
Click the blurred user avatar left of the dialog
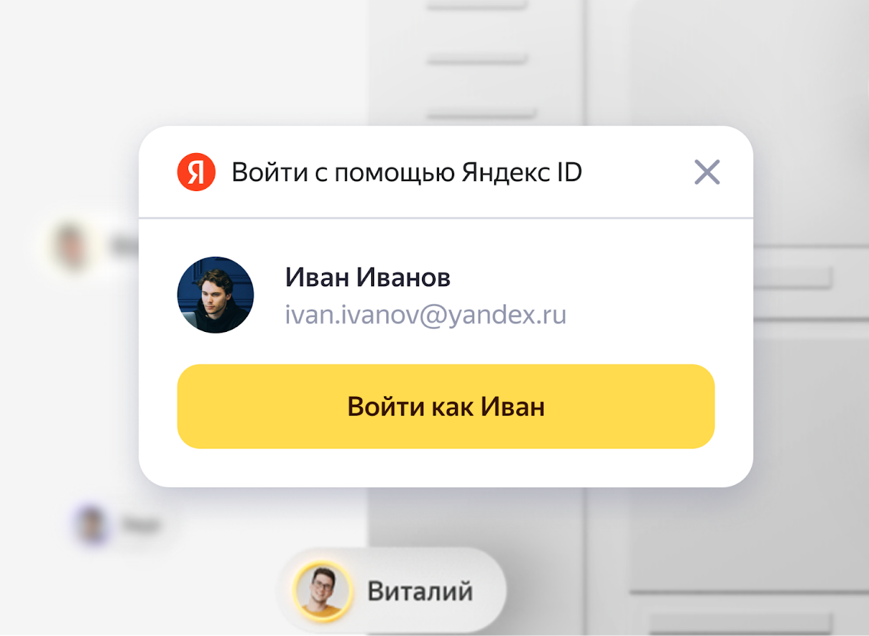coord(71,245)
